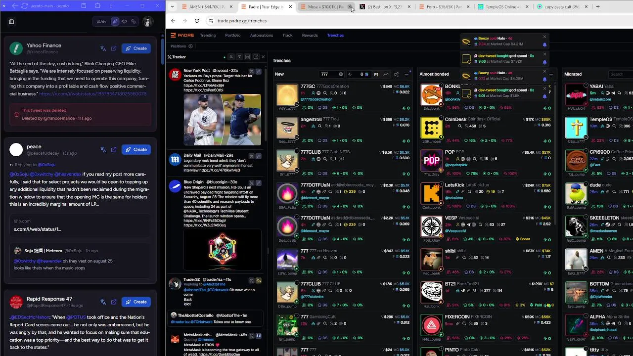Screen dimensions: 633x356
Task: Open the x.com status link in Yahoo tweet
Action: click(93, 94)
